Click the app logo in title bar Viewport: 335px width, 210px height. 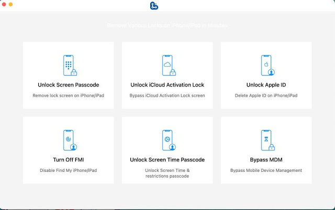click(x=154, y=6)
